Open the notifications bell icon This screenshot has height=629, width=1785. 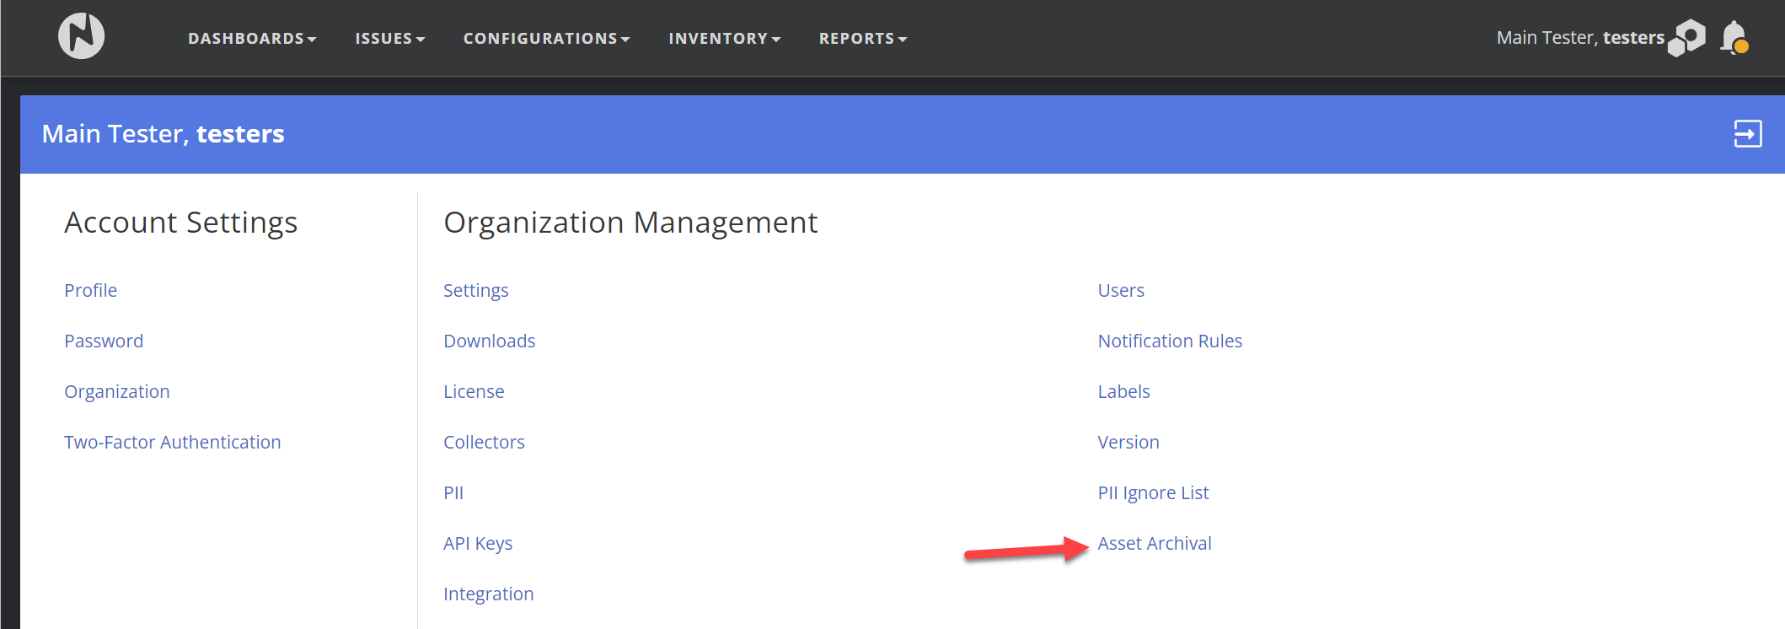[x=1734, y=38]
